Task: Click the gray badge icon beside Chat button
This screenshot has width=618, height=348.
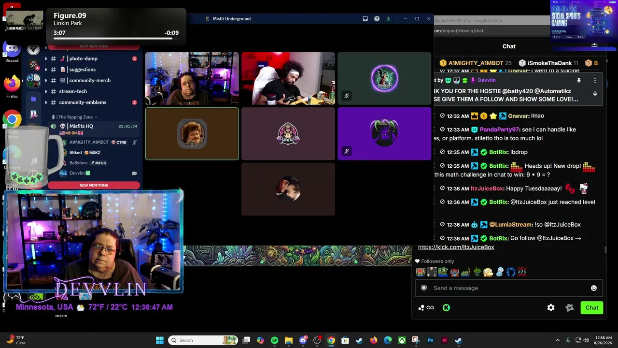Action: 570,308
